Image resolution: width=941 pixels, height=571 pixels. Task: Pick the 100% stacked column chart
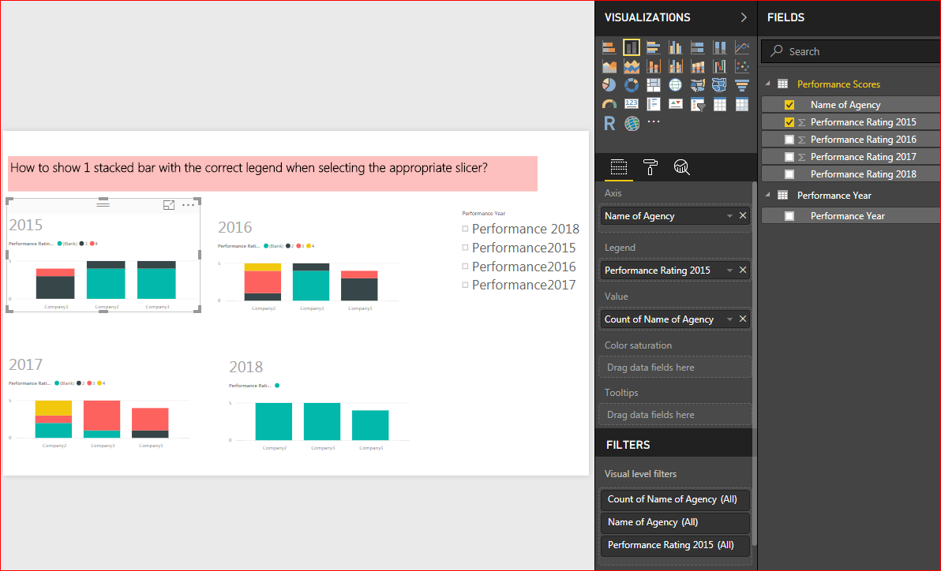pos(719,47)
